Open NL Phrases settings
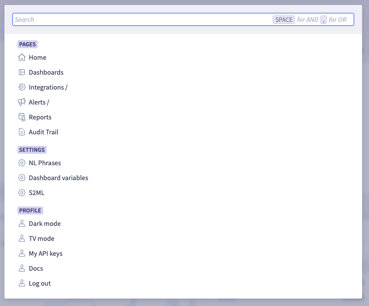Image resolution: width=369 pixels, height=306 pixels. 45,163
